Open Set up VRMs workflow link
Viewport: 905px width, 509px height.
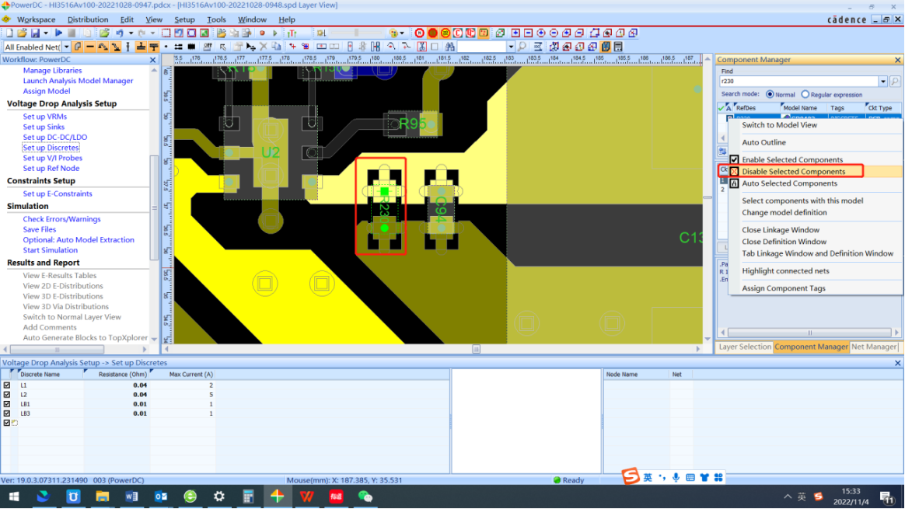(x=45, y=117)
